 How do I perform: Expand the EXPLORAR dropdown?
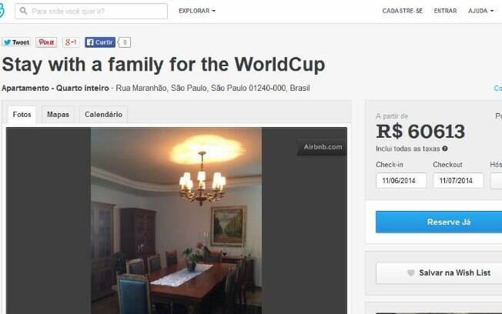pyautogui.click(x=197, y=11)
